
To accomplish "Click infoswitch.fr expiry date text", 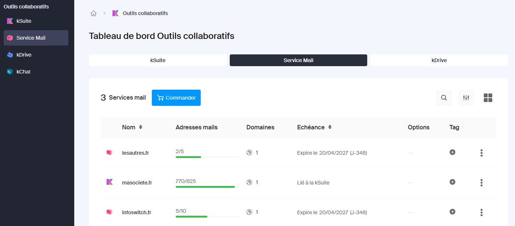I will pyautogui.click(x=332, y=212).
